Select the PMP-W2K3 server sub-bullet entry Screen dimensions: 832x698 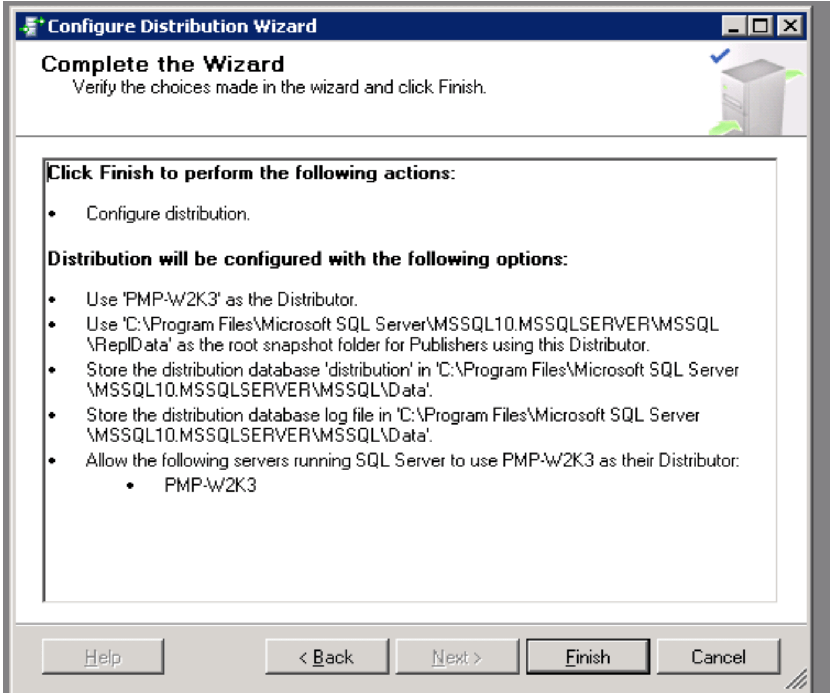click(x=210, y=486)
